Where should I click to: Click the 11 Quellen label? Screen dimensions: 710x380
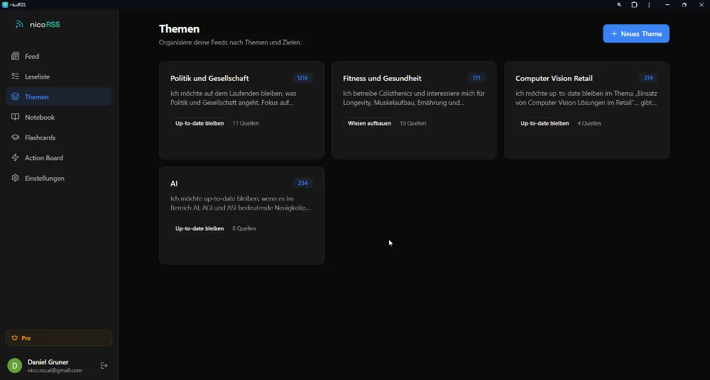246,123
